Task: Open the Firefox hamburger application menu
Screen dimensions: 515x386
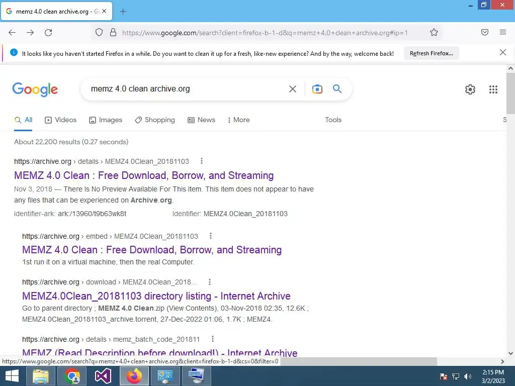Action: (x=503, y=32)
